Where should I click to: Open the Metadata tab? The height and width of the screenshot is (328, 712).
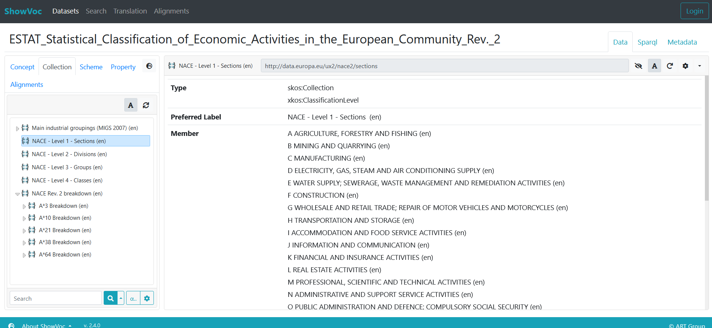[682, 42]
